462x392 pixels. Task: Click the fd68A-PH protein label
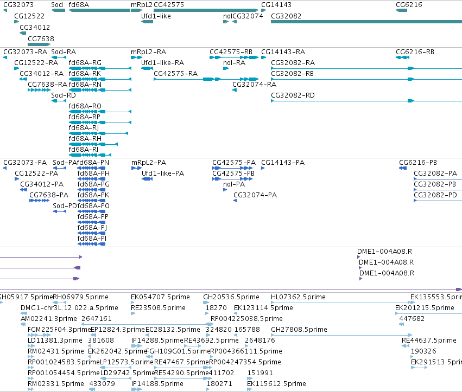(x=93, y=173)
